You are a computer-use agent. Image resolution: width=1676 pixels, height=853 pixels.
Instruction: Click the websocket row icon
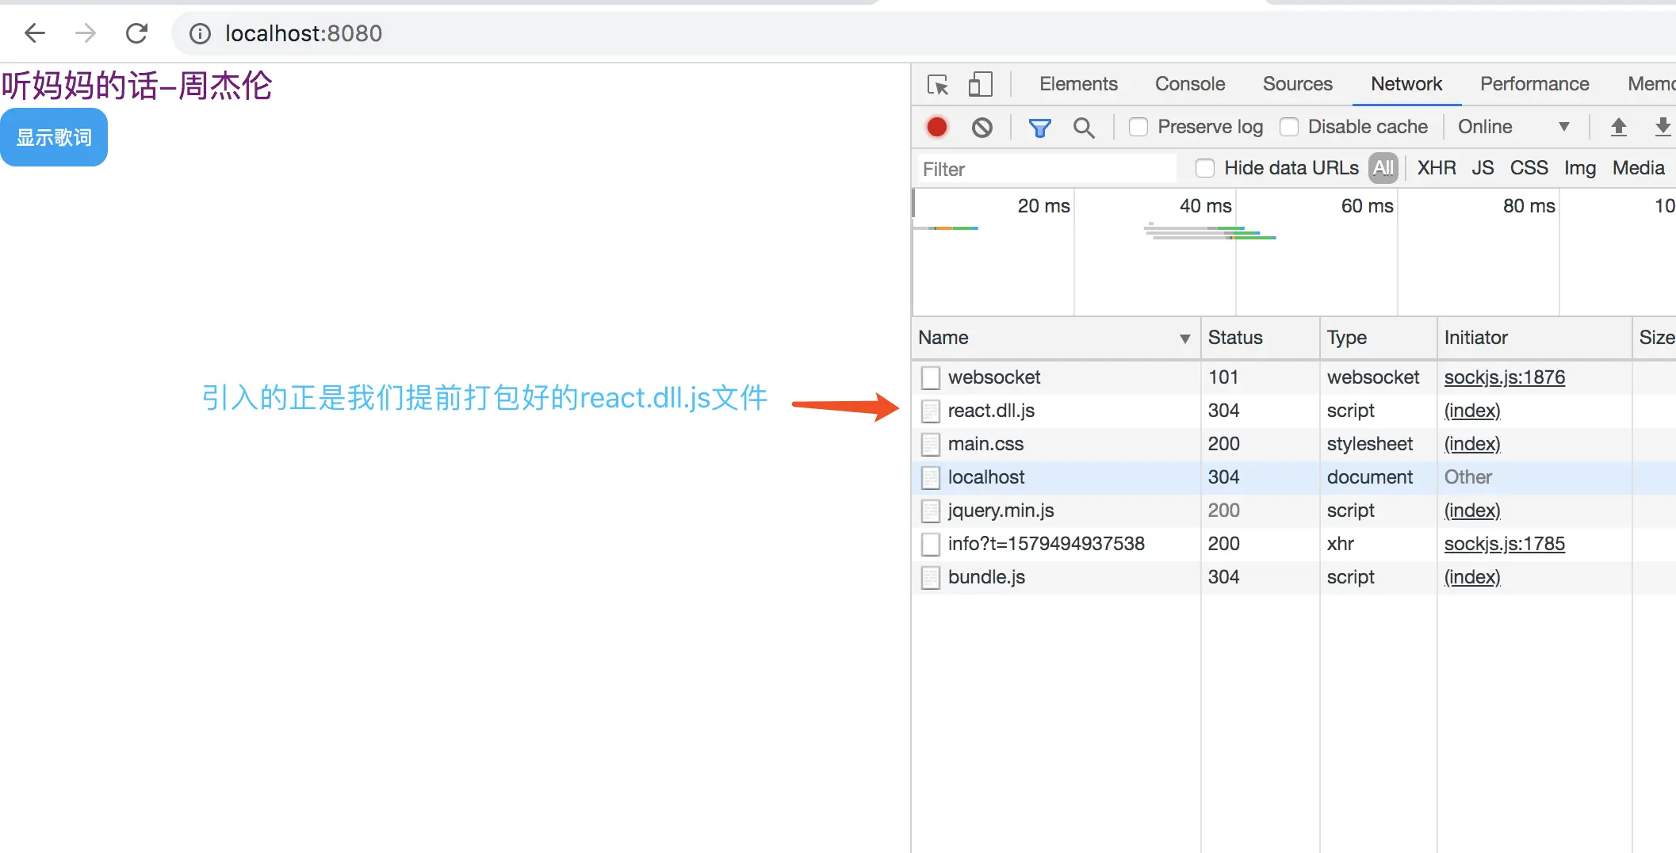click(931, 378)
